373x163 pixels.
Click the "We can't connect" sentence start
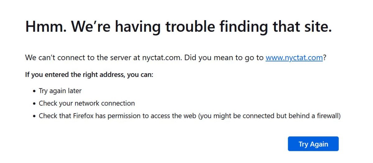[x=52, y=58]
